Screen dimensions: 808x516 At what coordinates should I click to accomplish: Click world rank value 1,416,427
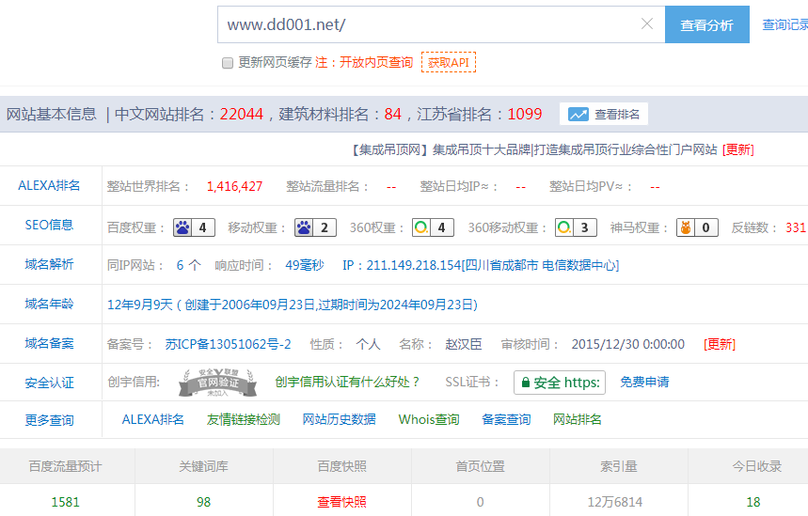tap(234, 186)
